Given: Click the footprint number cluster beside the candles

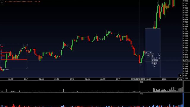Looking at the screenshot, I should click(153, 59).
